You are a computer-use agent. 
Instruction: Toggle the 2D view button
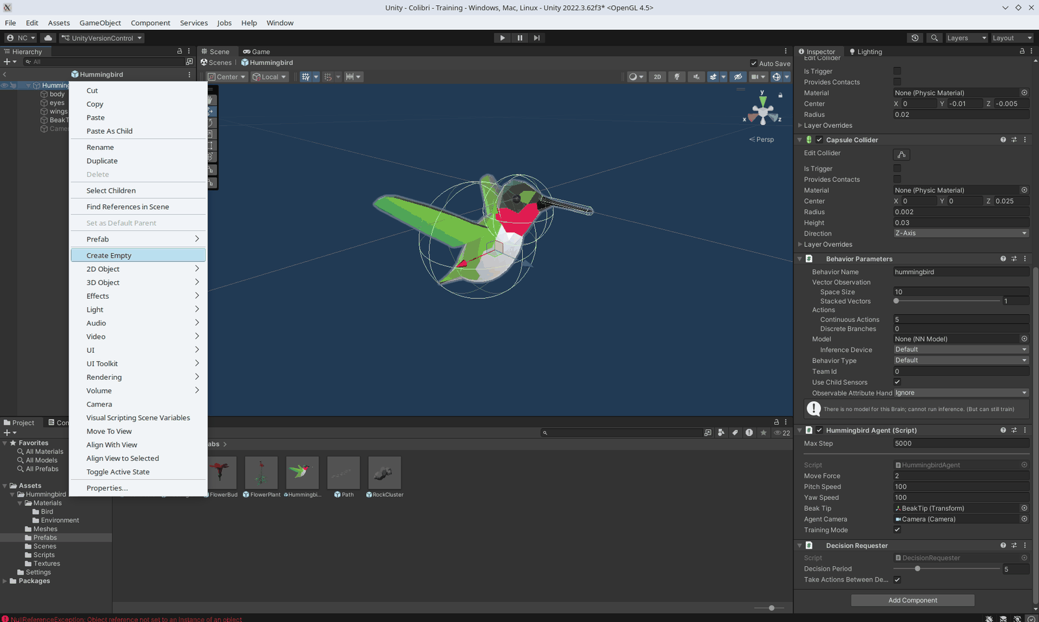click(x=657, y=77)
